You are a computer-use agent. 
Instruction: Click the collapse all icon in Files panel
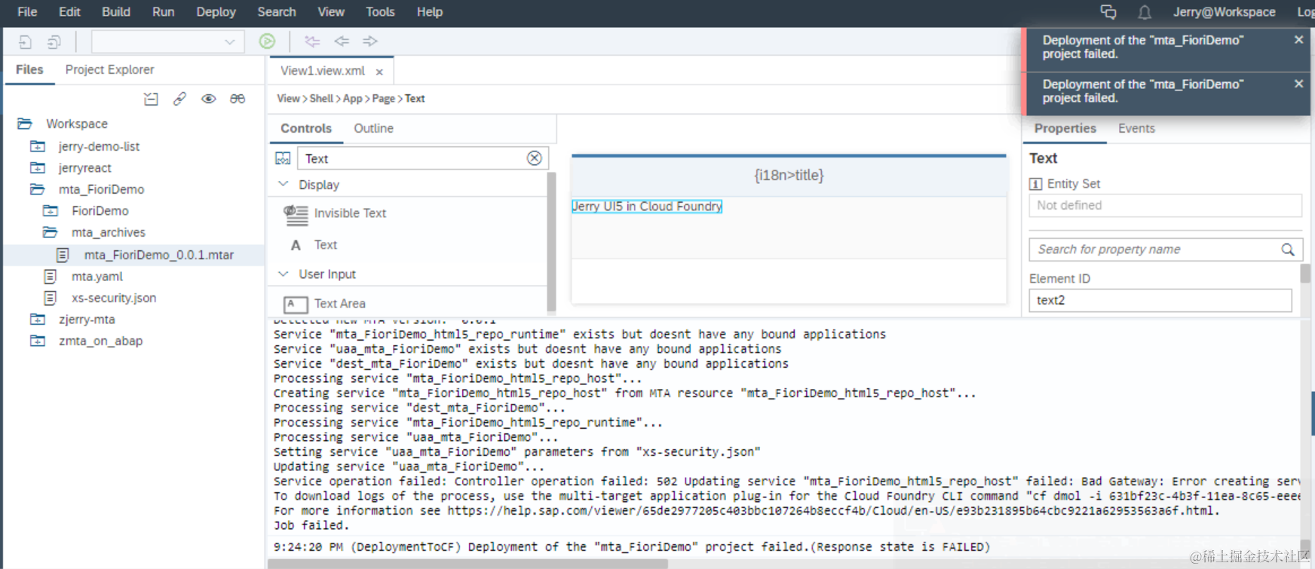tap(151, 99)
